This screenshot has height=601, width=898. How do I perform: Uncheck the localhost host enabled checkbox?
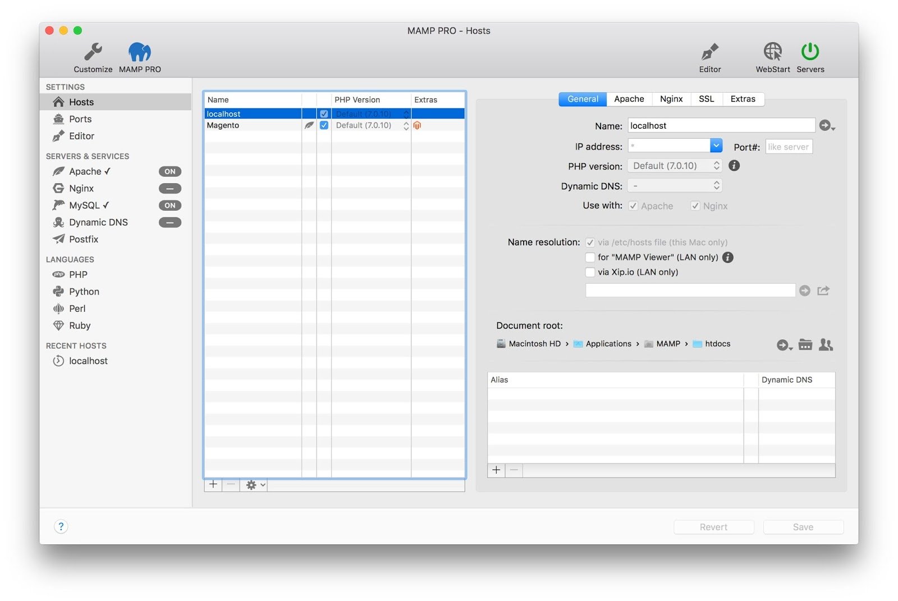click(324, 113)
